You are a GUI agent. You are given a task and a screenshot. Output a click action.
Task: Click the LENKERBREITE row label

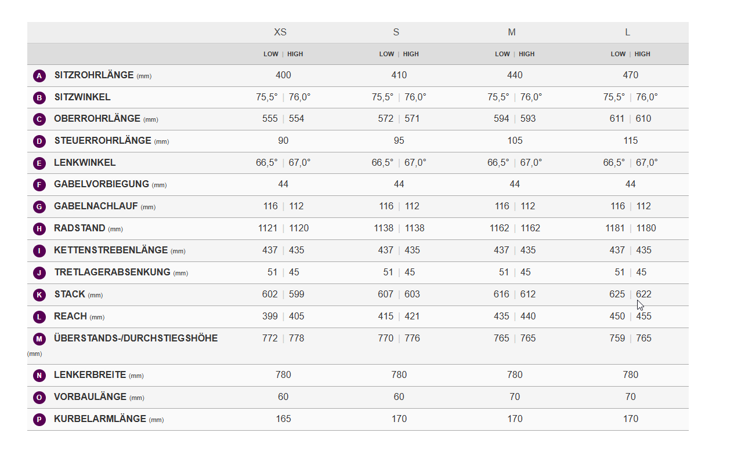90,375
